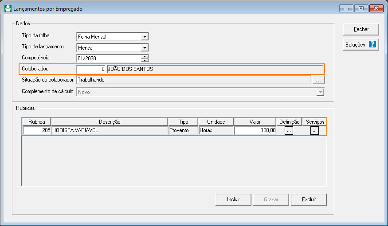The image size is (388, 226).
Task: Click the Valor cell 100,00
Action: coord(255,130)
